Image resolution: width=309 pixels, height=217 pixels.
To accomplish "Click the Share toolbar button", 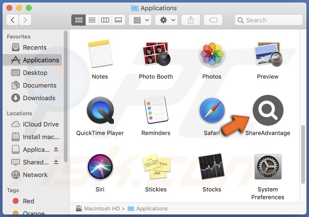I will pos(190,20).
